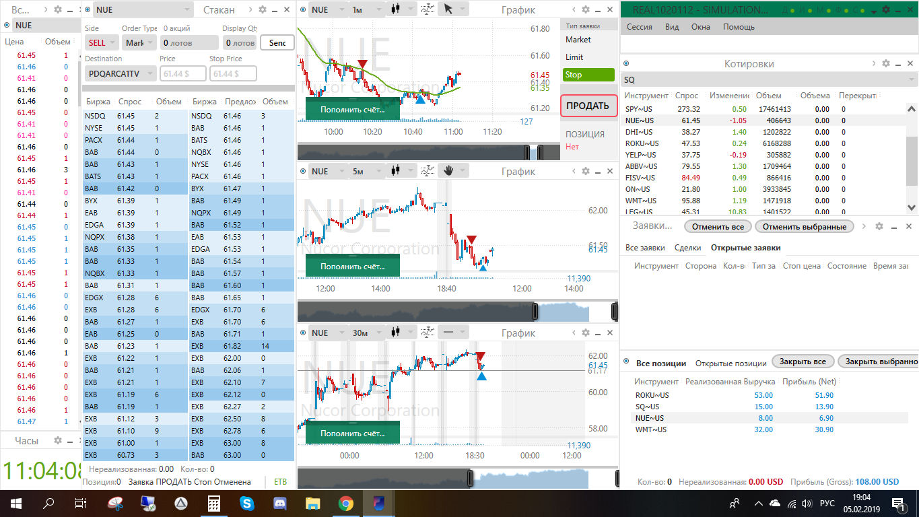Select Stop order type in chart trading panel
The image size is (919, 517).
pos(588,75)
